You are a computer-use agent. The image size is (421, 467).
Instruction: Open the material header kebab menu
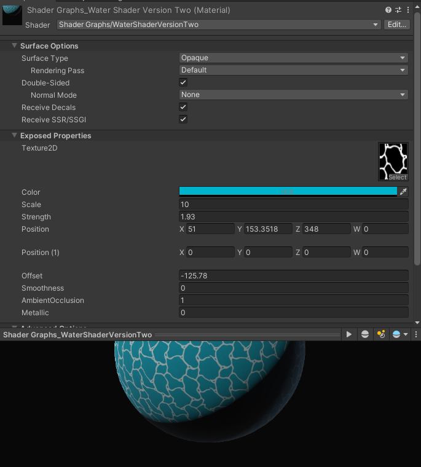[x=408, y=10]
